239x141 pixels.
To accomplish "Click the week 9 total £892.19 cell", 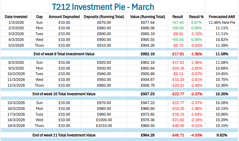I will (147, 54).
